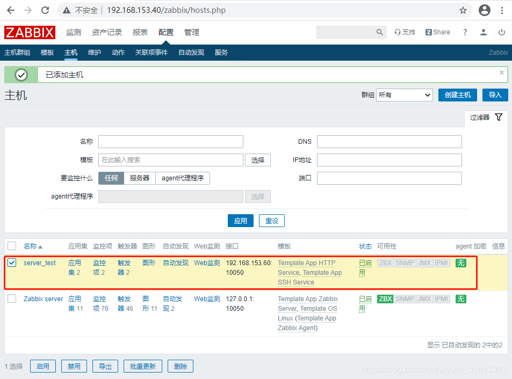Bookmark this page with the star icon

click(x=463, y=10)
